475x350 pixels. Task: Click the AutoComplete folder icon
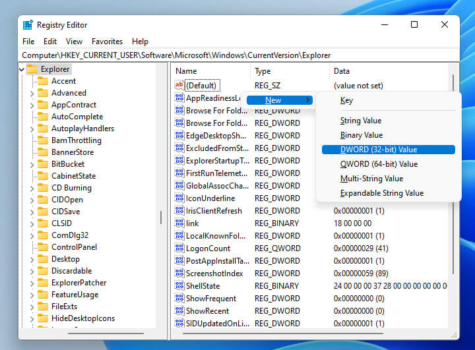point(43,117)
